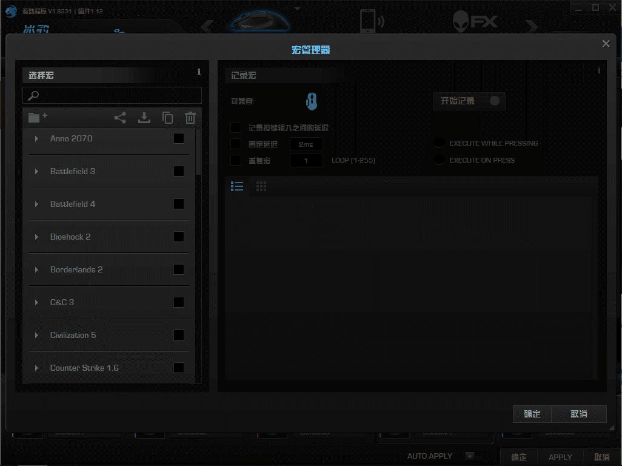
Task: Tick the Civilization 5 checkbox
Action: tap(179, 335)
